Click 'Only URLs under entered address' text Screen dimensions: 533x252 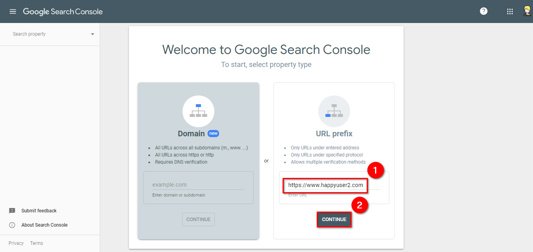(x=325, y=148)
